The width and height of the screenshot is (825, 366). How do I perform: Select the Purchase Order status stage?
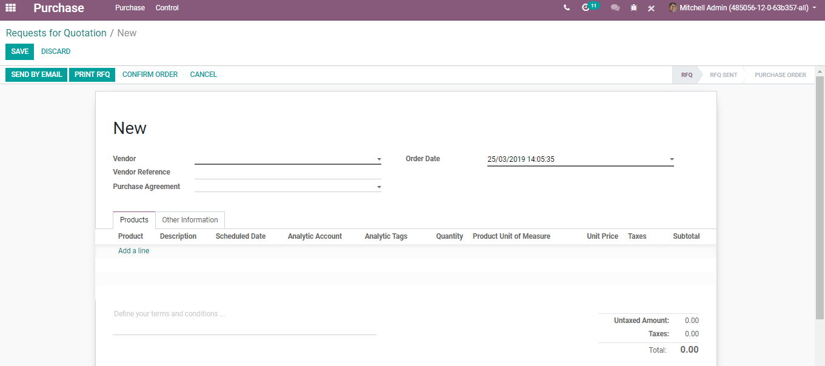780,75
